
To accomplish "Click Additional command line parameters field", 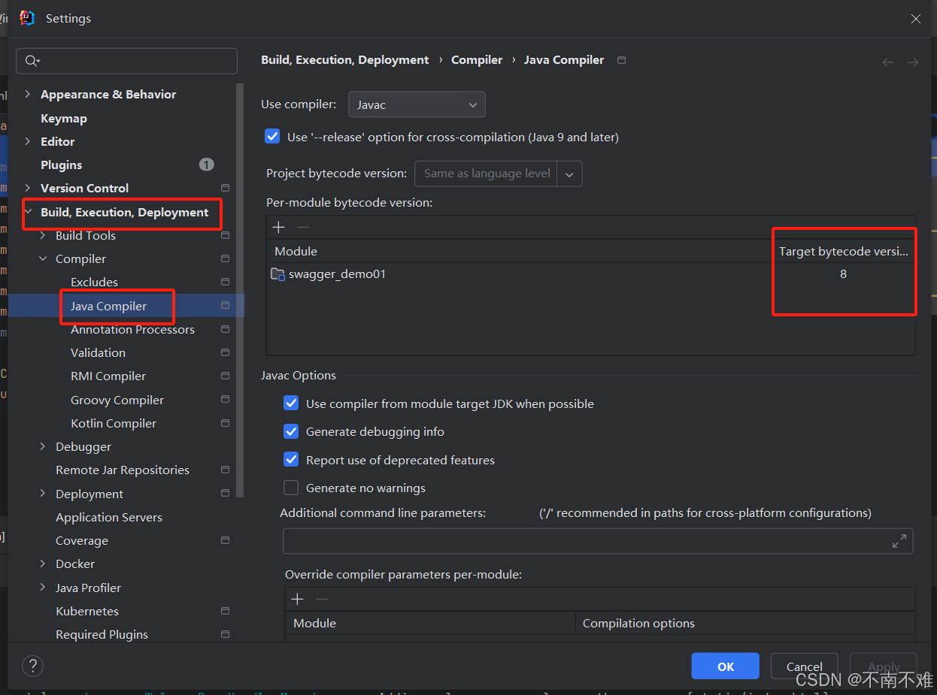I will (598, 541).
